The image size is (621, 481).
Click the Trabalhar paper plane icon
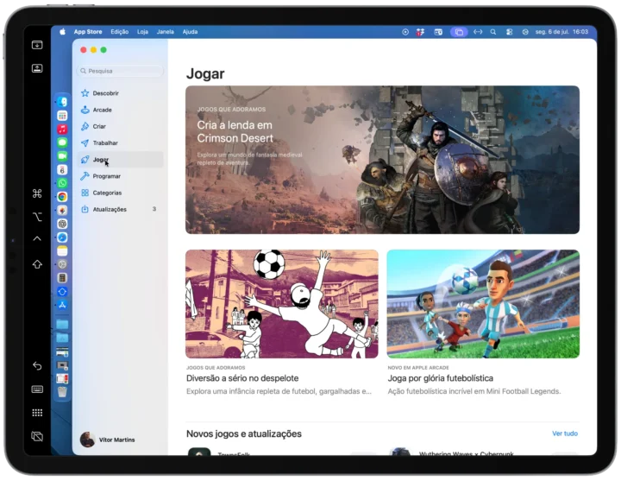tap(85, 143)
